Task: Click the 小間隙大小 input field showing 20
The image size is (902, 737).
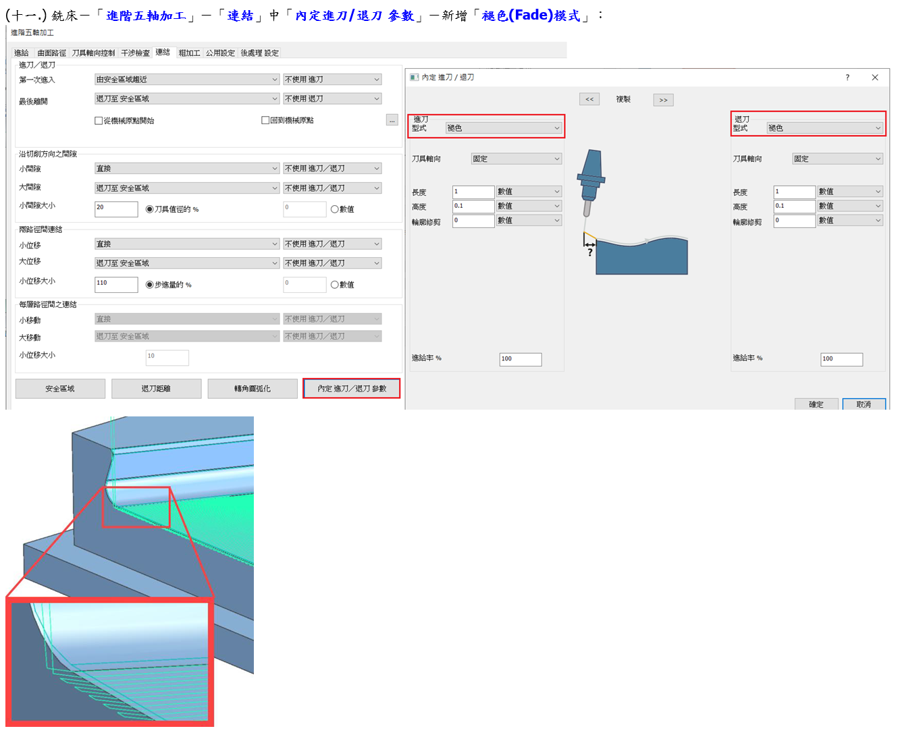Action: [x=116, y=209]
